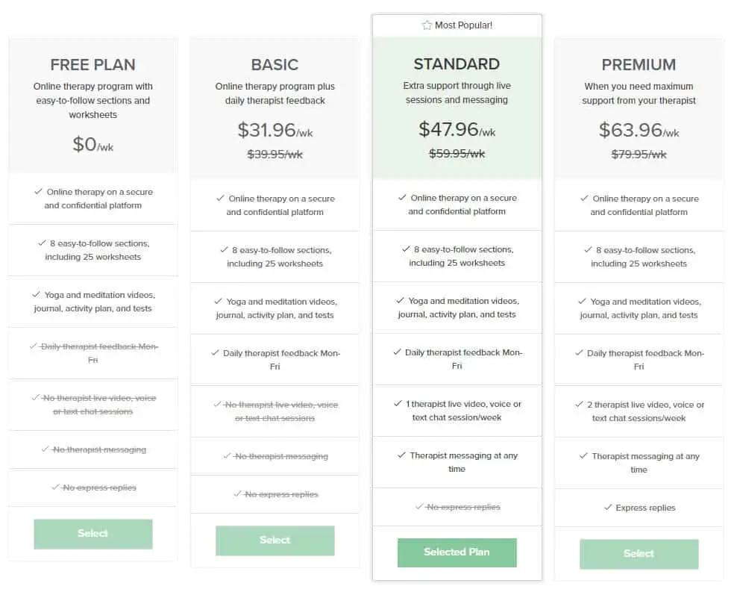Screen dimensions: 734x598
Task: Click the checkmark beside Basic's daily therapist feedback
Action: 216,352
